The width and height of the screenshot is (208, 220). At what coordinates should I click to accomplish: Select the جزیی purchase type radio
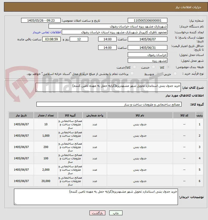point(175,74)
